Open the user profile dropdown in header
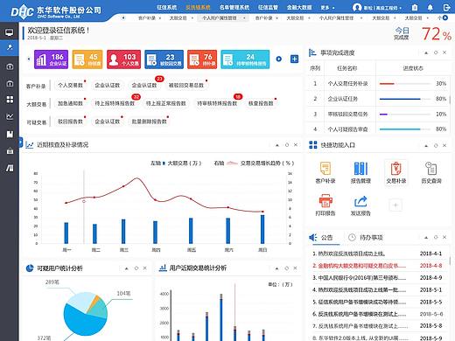Image resolution: width=455 pixels, height=341 pixels. (377, 8)
